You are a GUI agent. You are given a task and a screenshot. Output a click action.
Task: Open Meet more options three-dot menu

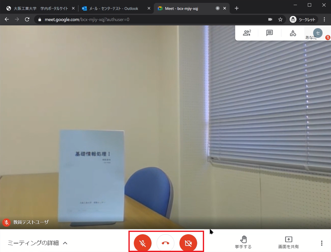click(x=322, y=243)
